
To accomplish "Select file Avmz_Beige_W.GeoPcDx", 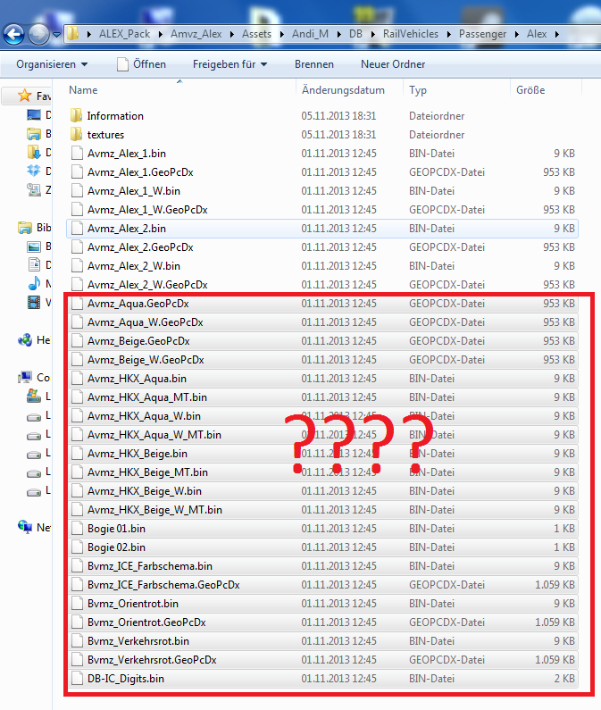I will point(322,360).
